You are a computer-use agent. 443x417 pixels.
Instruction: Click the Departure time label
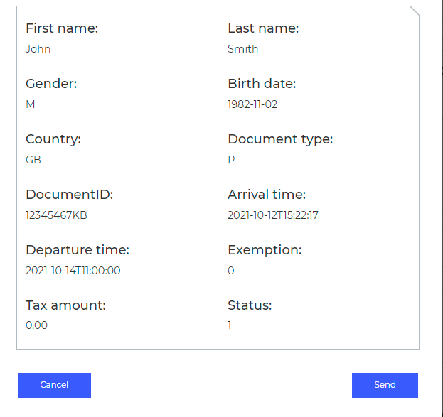coord(78,250)
